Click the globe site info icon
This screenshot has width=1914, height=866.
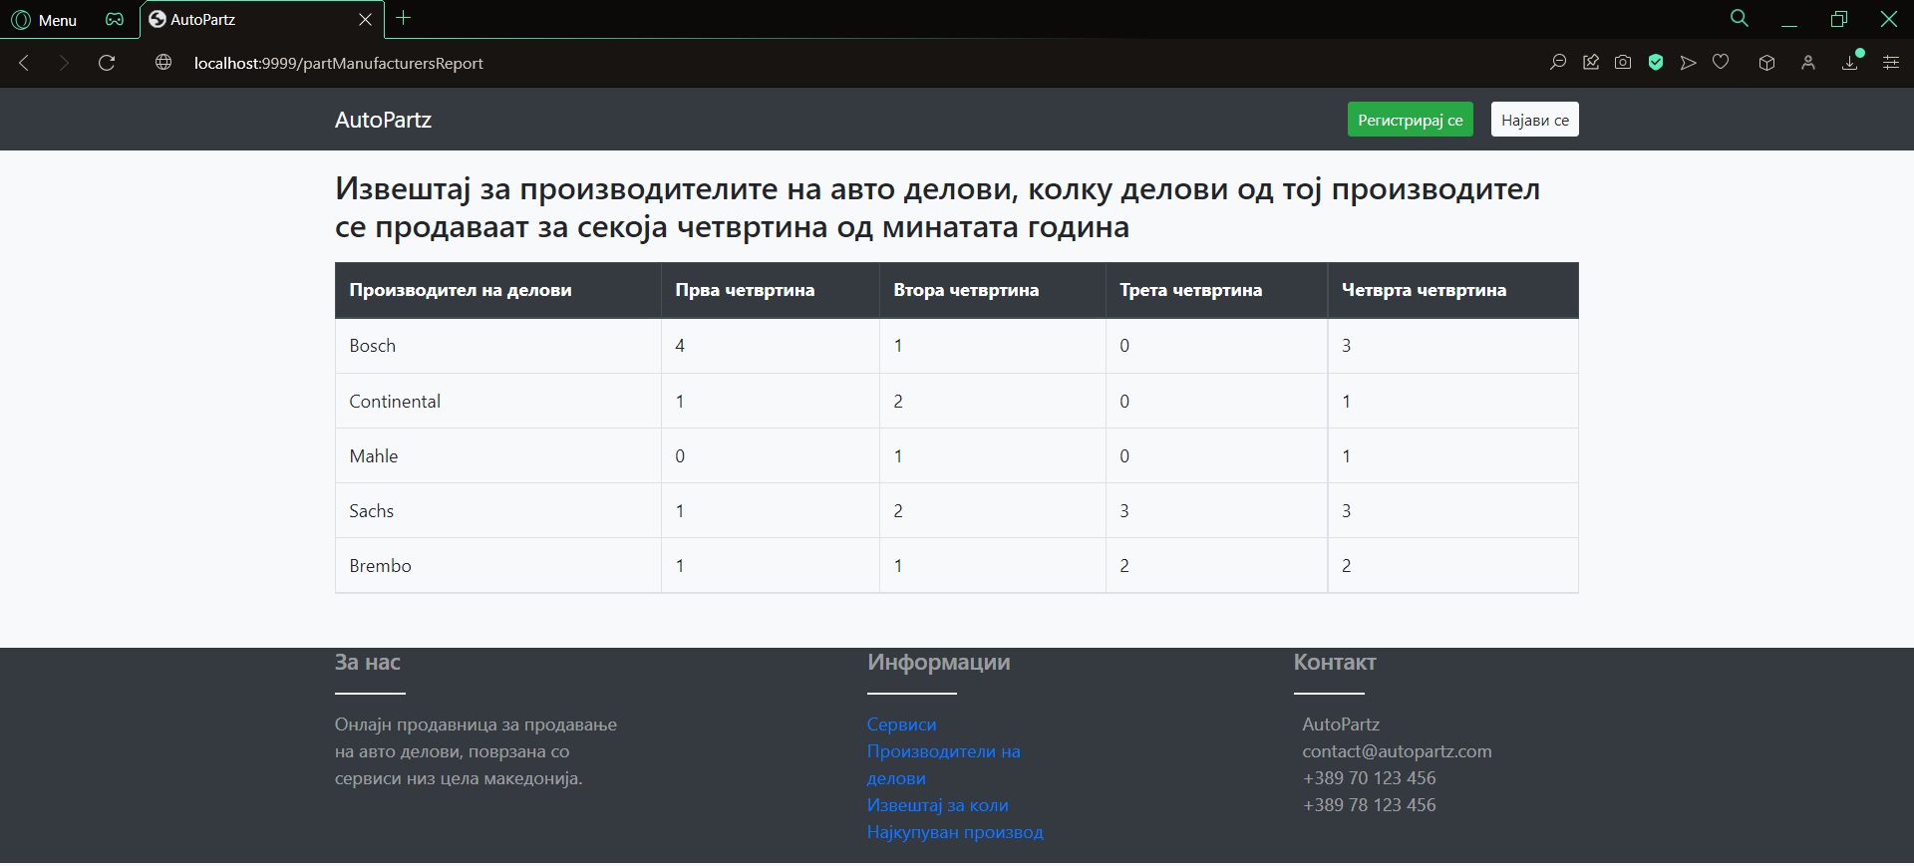(163, 63)
